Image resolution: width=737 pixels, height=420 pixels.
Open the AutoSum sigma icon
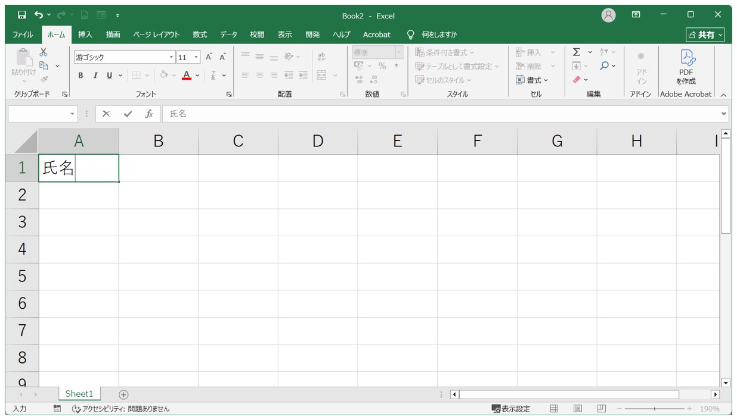tap(577, 52)
